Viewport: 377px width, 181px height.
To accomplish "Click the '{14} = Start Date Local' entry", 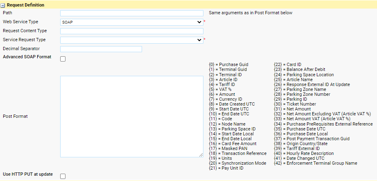I will point(231,134).
